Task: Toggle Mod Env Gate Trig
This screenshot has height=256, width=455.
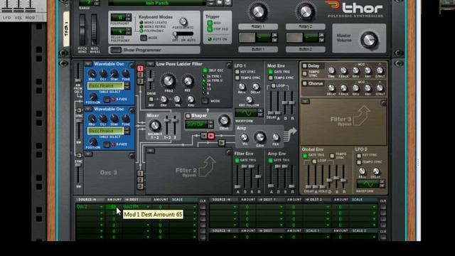Action: click(x=271, y=72)
